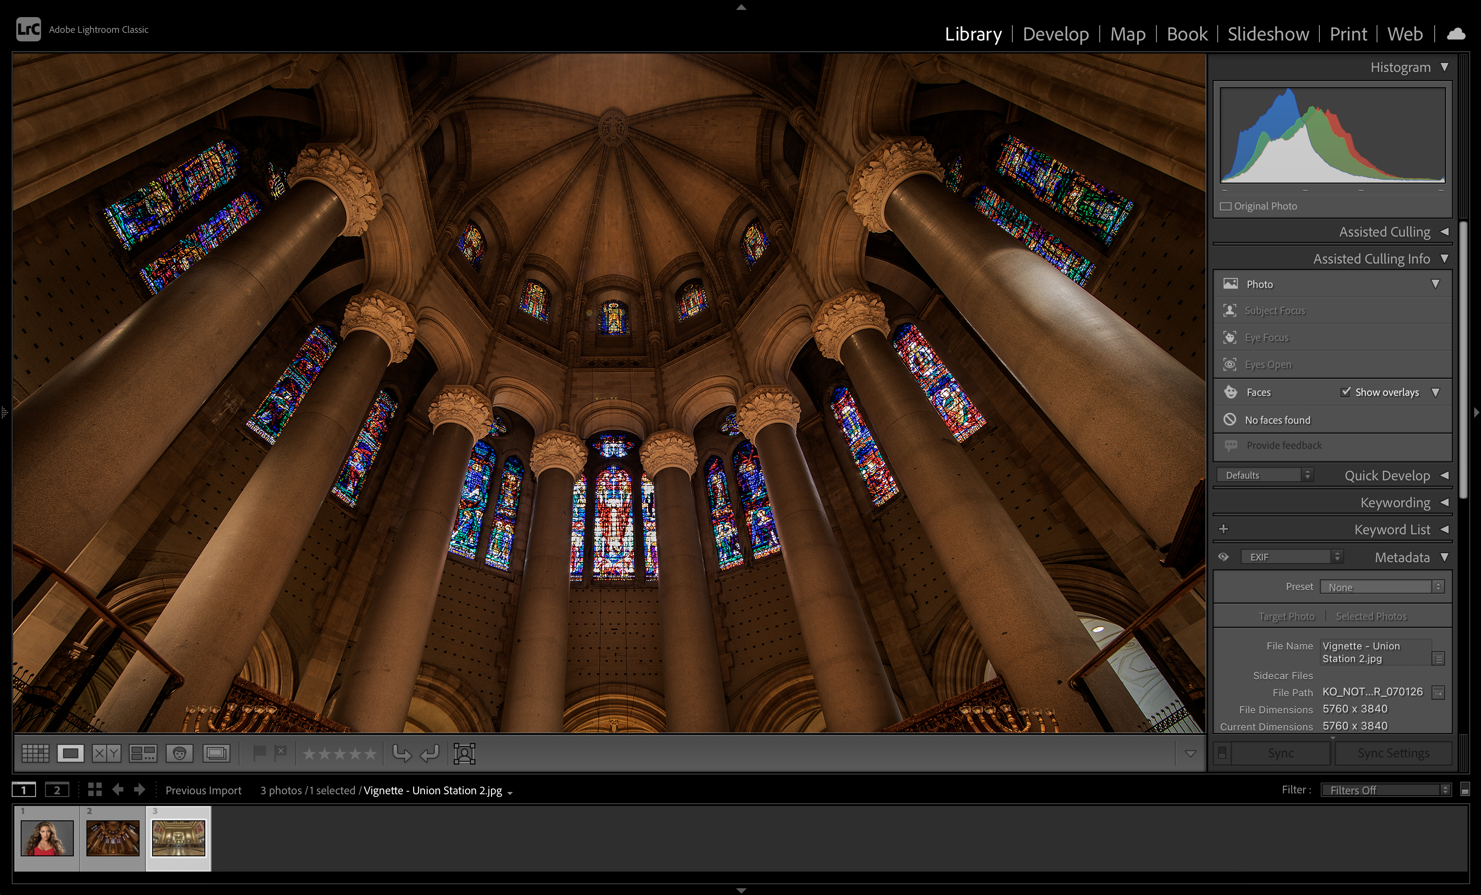Flag the photo as picked

259,753
